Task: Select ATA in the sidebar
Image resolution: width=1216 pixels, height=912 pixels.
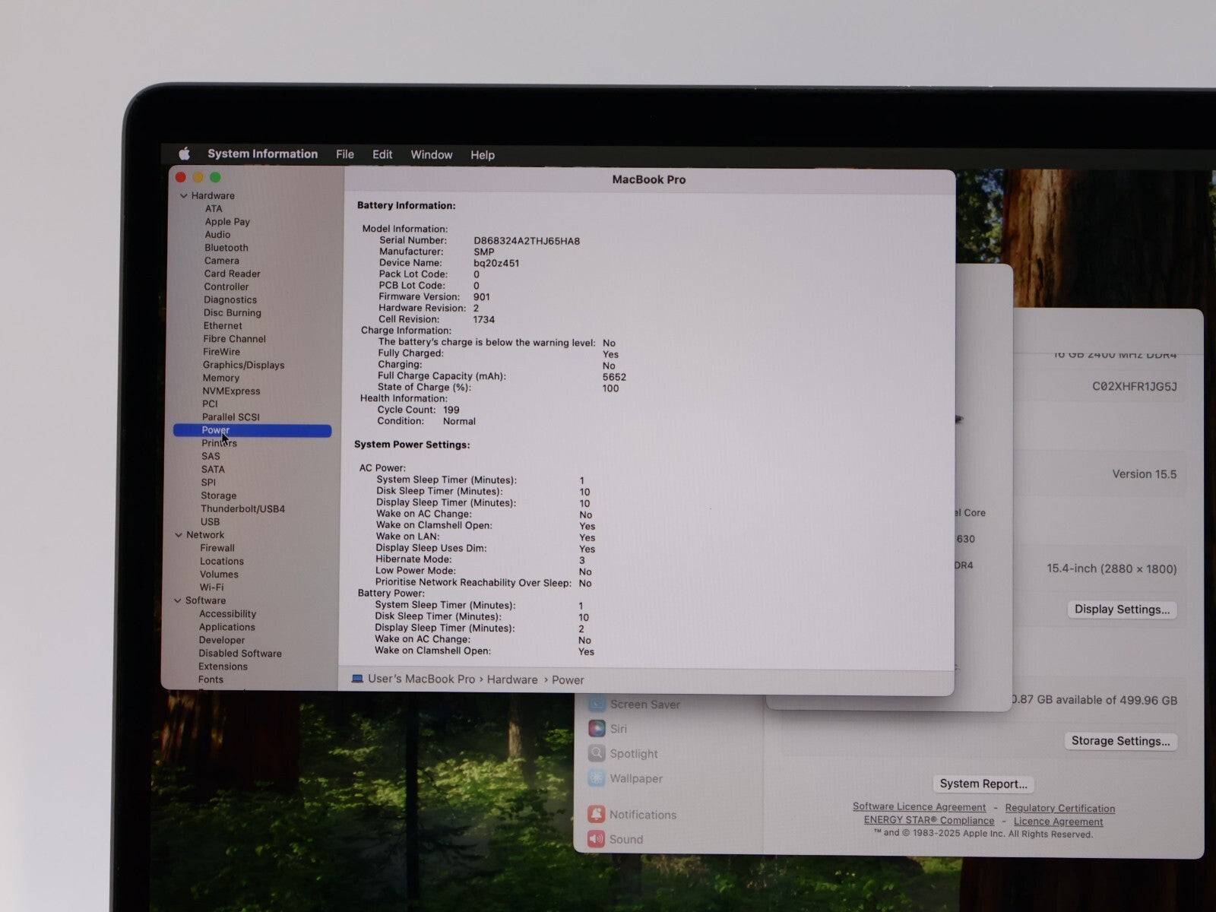Action: [x=214, y=208]
